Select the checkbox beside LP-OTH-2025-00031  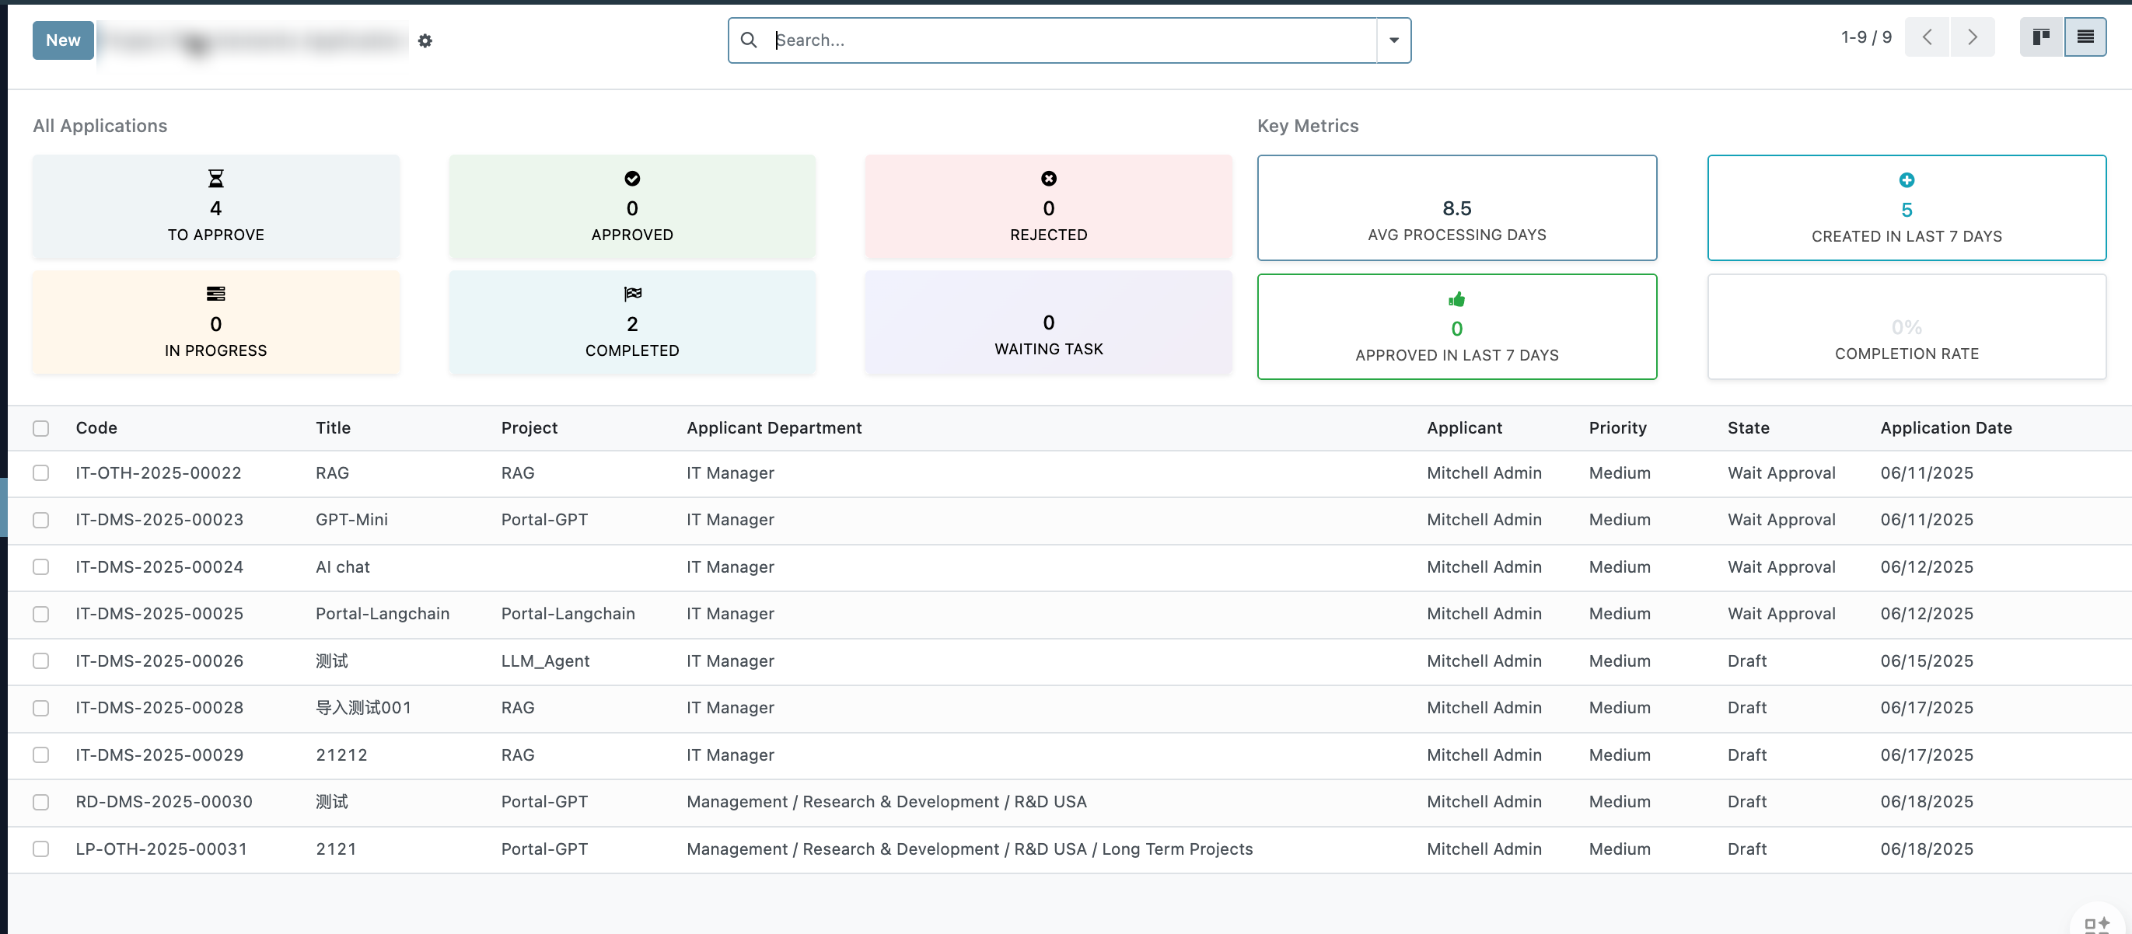(41, 849)
